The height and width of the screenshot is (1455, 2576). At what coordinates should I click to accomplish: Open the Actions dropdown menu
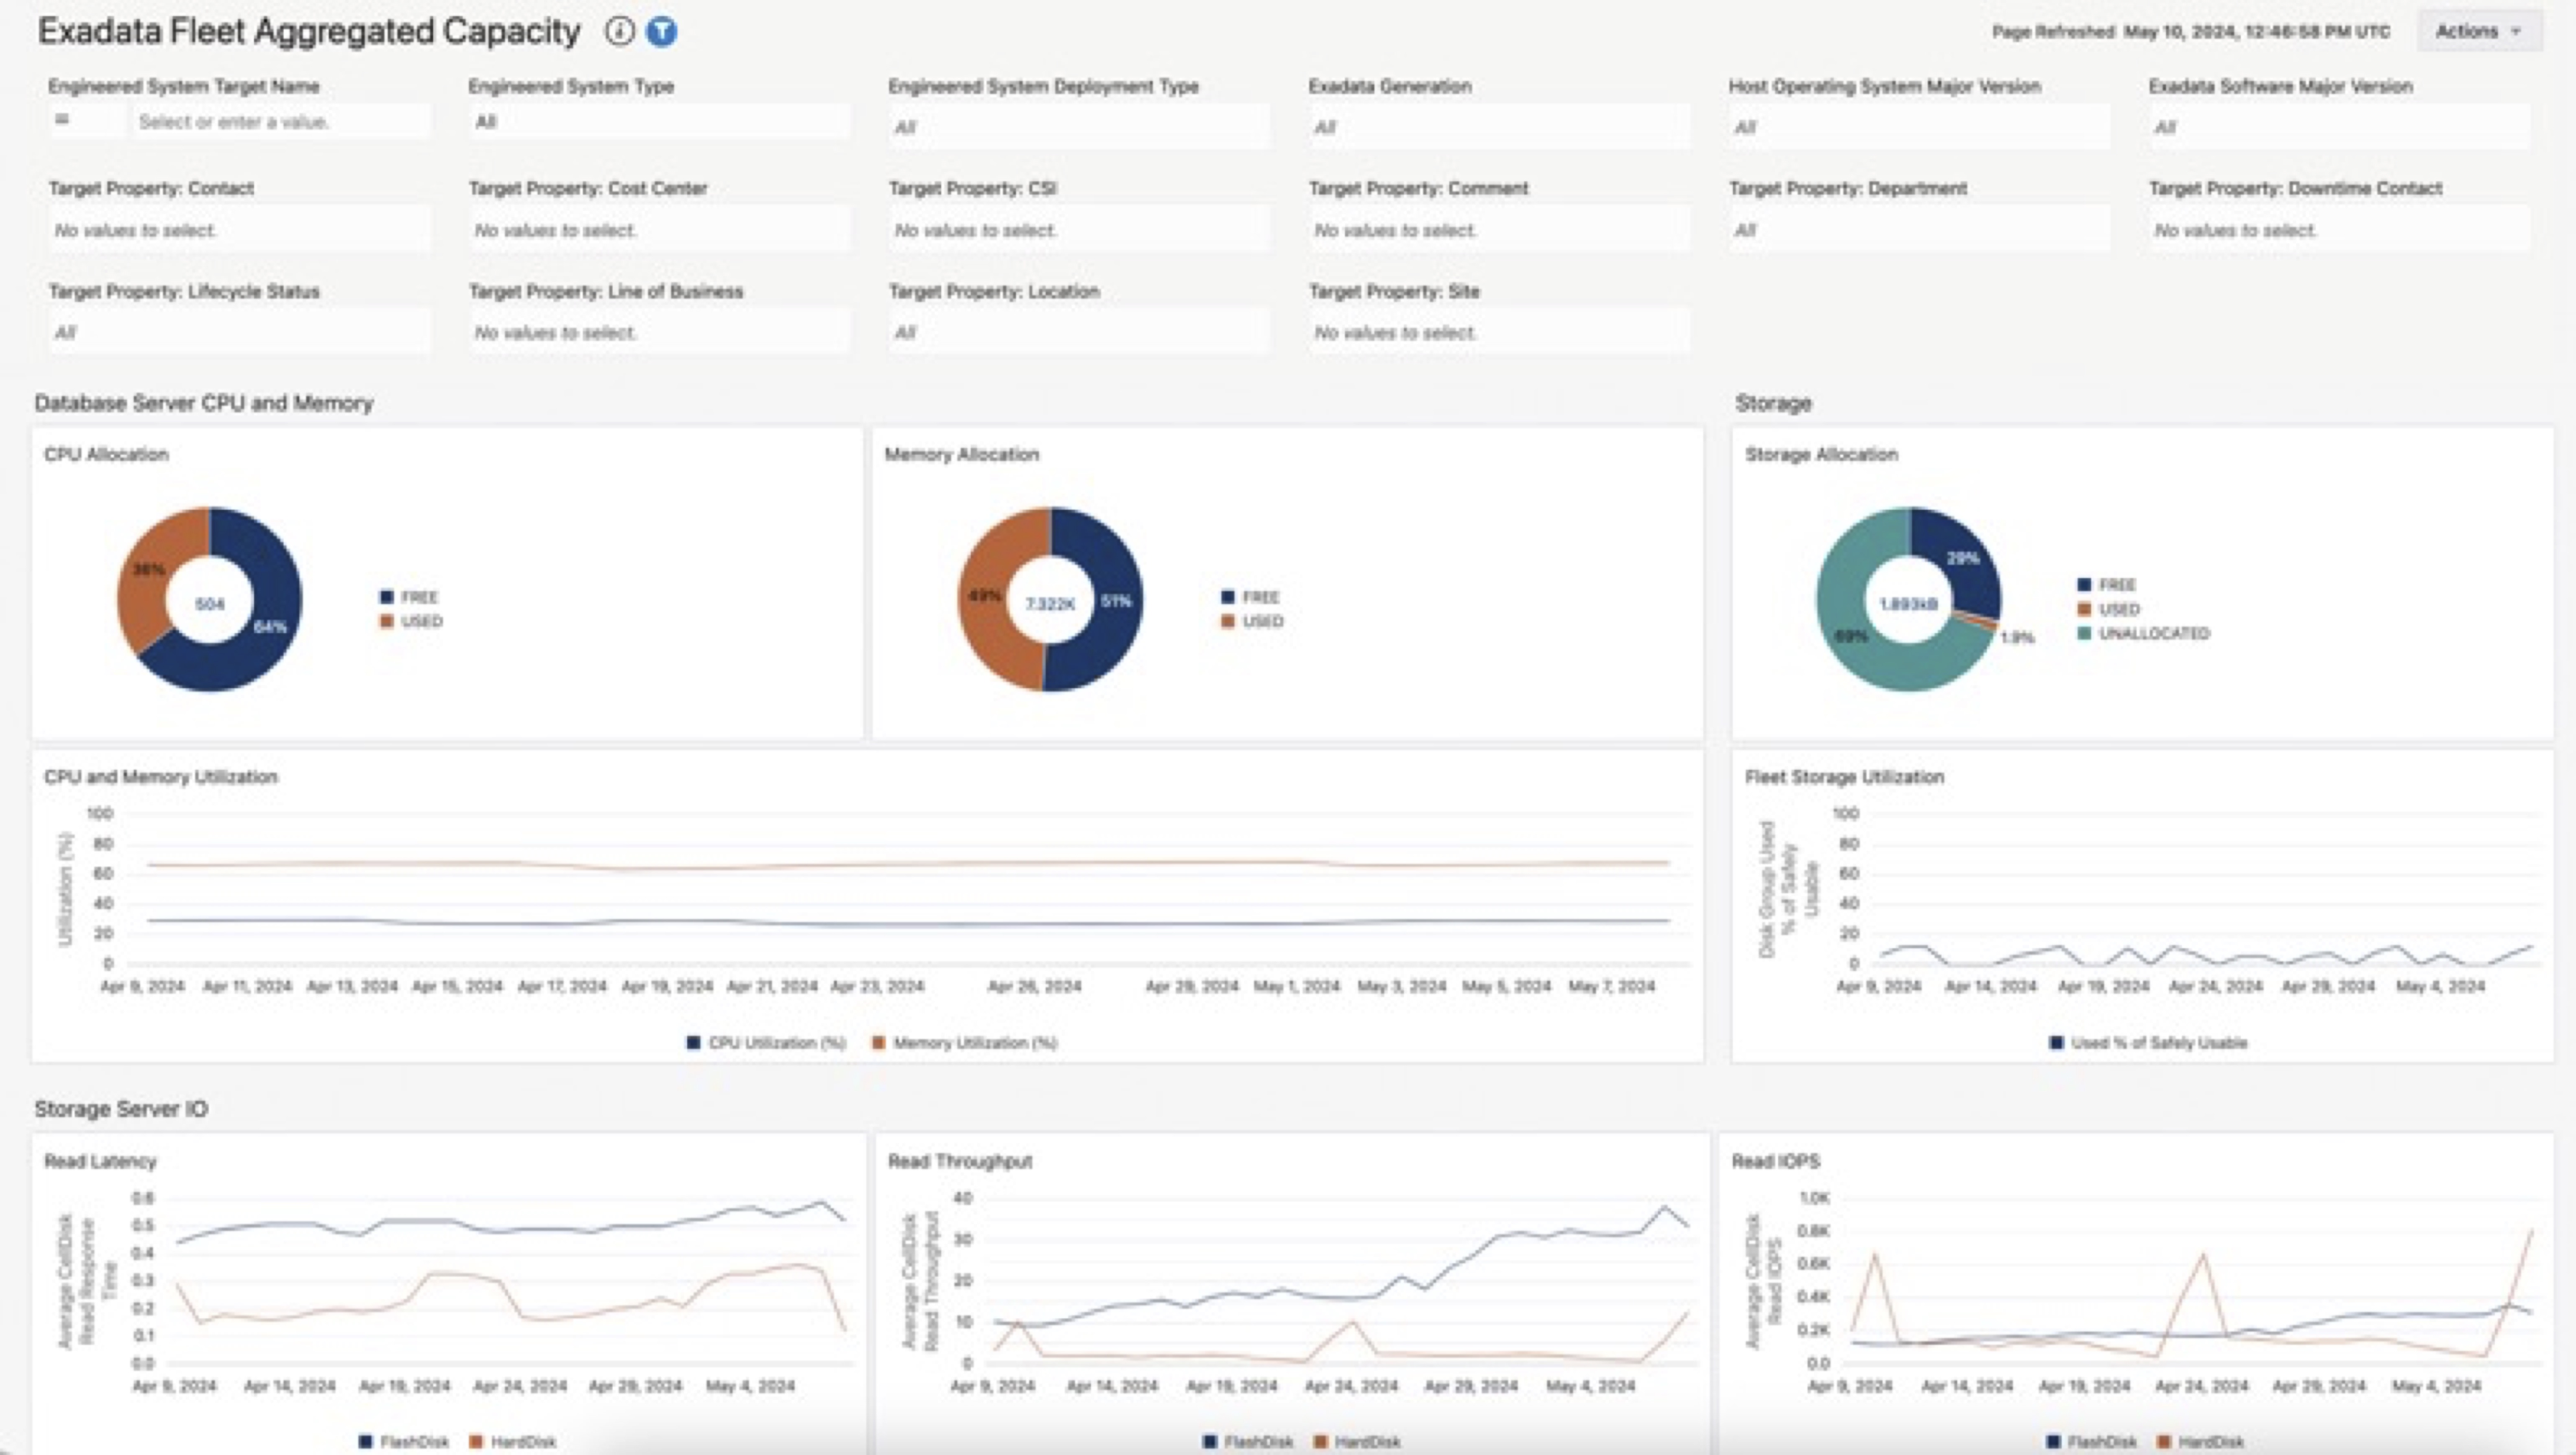pyautogui.click(x=2478, y=32)
